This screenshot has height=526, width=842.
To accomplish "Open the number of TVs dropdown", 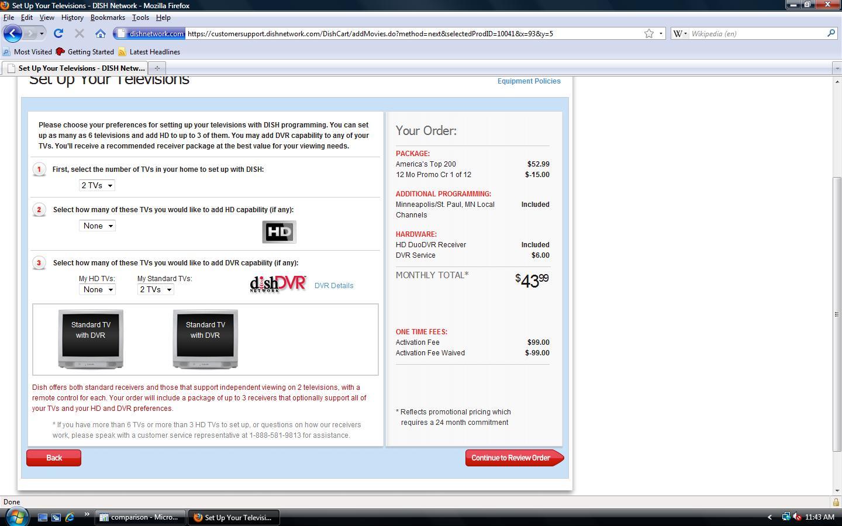I will coord(97,185).
